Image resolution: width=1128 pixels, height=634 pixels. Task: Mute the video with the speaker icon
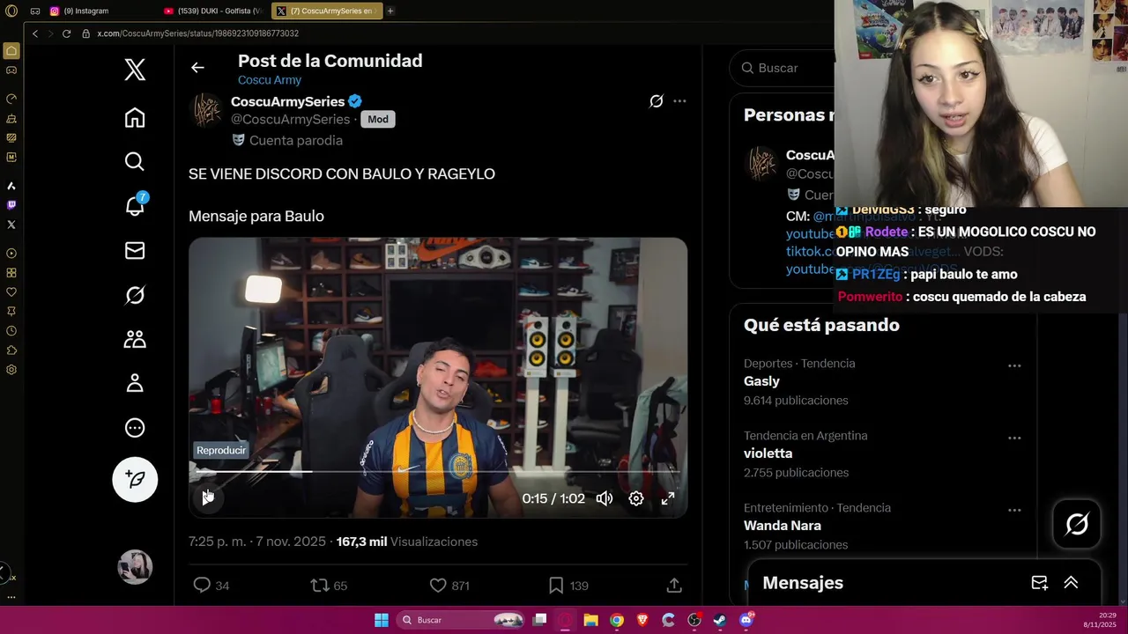pyautogui.click(x=605, y=498)
